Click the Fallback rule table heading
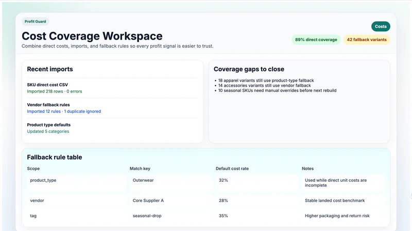This screenshot has height=231, width=412. (x=55, y=157)
